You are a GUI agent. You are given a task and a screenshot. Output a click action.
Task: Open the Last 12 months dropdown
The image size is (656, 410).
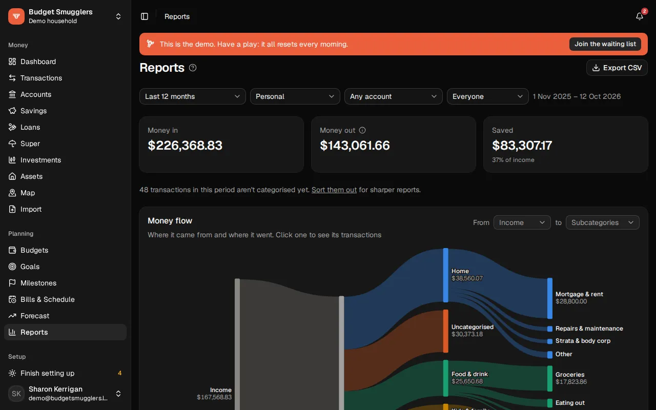click(x=193, y=96)
